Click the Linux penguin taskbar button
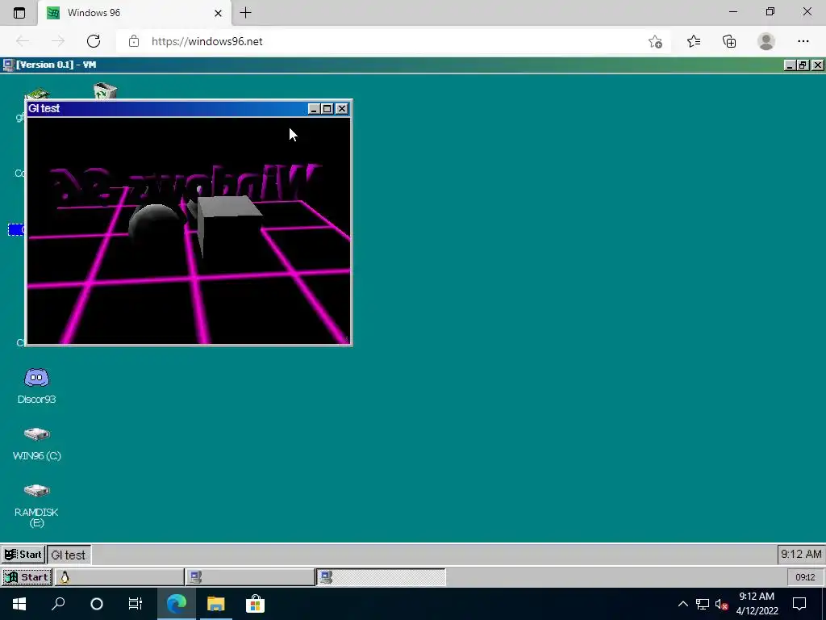This screenshot has width=826, height=620. pyautogui.click(x=119, y=577)
